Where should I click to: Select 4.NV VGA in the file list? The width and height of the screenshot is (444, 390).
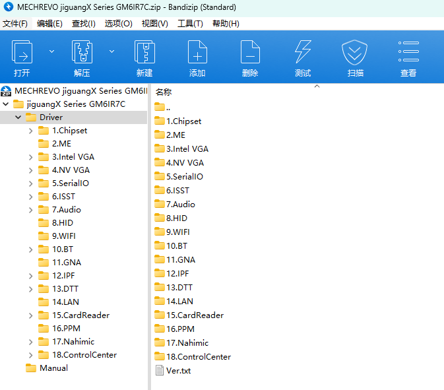click(179, 163)
